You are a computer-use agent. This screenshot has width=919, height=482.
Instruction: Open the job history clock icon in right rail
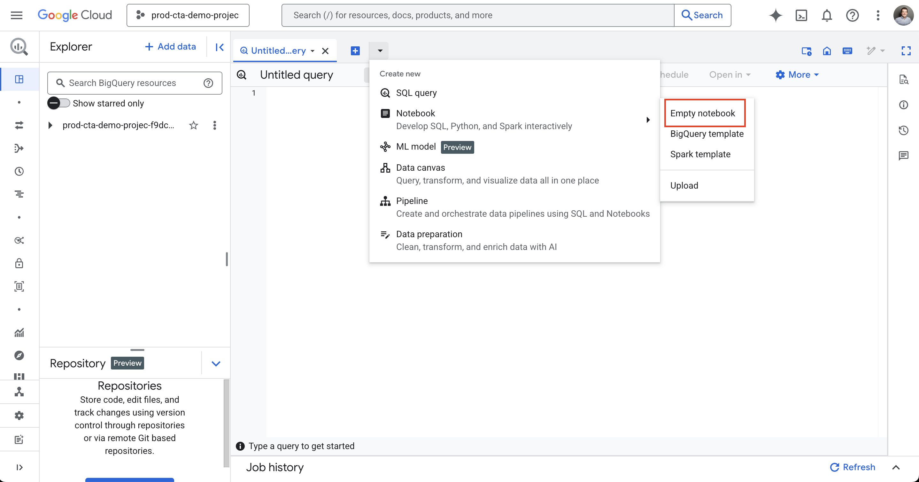[903, 130]
